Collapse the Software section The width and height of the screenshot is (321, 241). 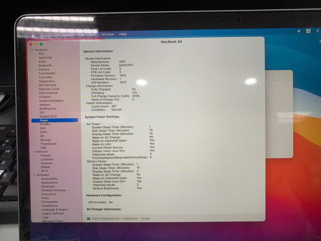tap(35, 175)
